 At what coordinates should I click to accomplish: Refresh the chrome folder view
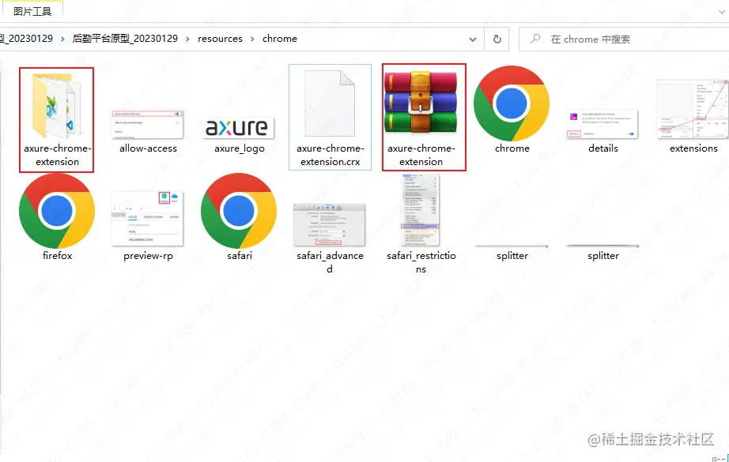(497, 39)
